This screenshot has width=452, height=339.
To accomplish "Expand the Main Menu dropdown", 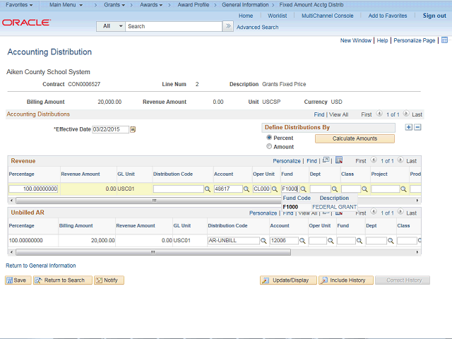I will coord(66,5).
